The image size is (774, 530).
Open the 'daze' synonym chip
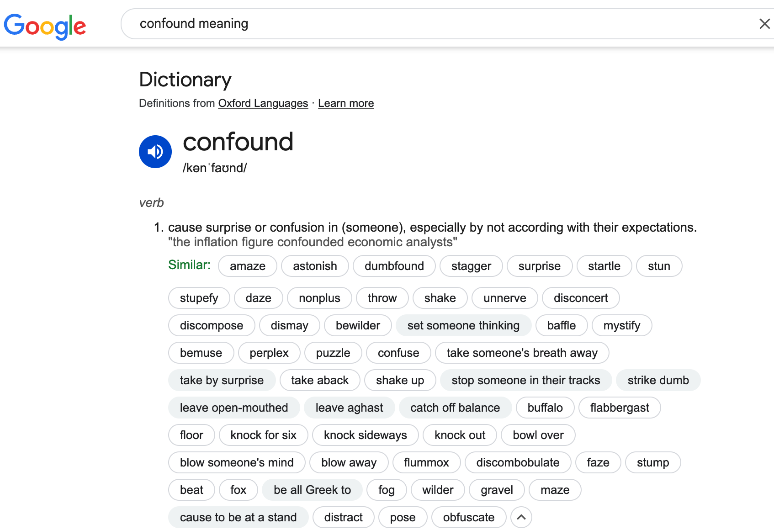point(259,298)
